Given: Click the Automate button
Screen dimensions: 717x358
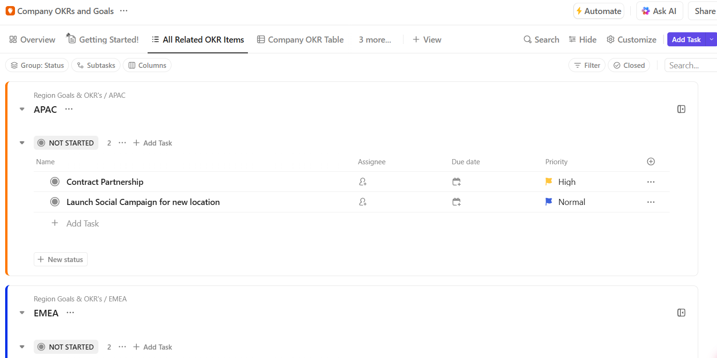Looking at the screenshot, I should (x=598, y=11).
